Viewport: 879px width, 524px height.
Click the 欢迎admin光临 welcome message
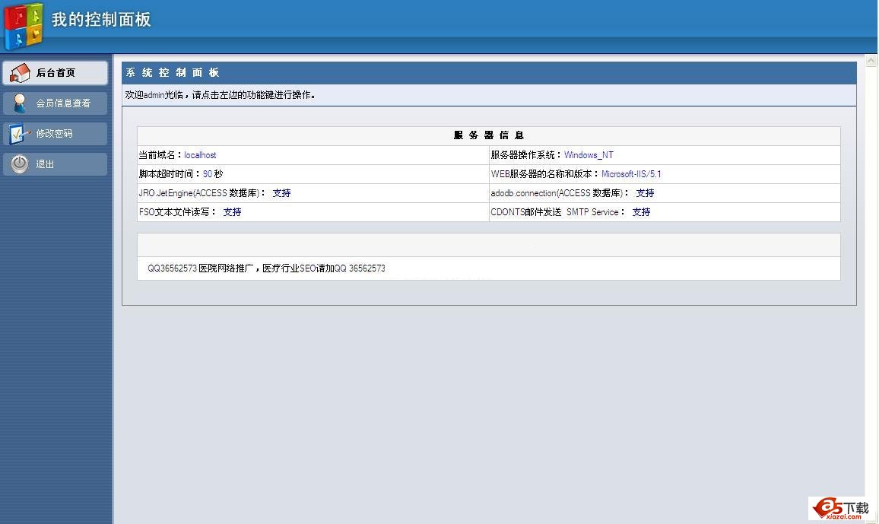pyautogui.click(x=220, y=95)
